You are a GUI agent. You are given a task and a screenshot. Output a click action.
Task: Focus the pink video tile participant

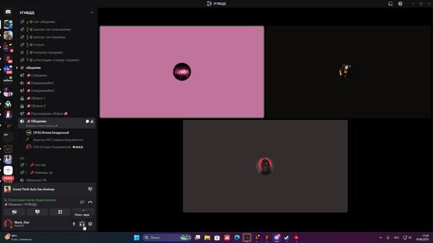[182, 72]
